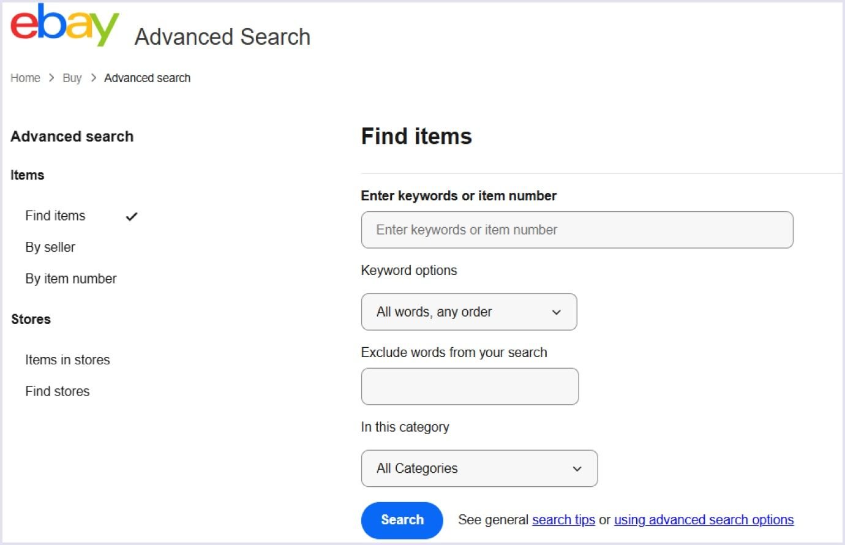Open the Home breadcrumb link
845x545 pixels.
(24, 78)
